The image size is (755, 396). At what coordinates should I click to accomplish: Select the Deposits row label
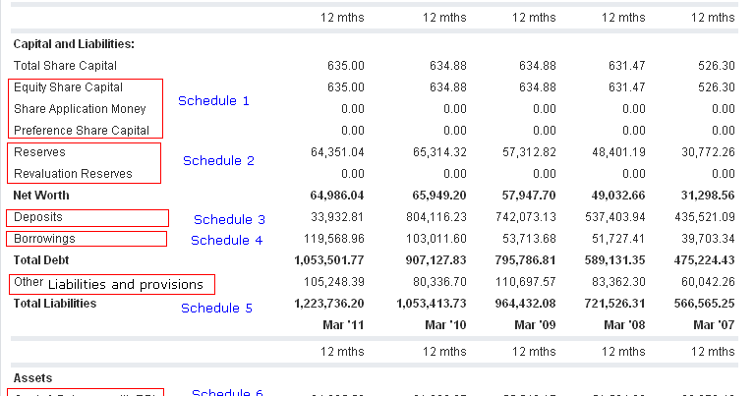point(38,217)
